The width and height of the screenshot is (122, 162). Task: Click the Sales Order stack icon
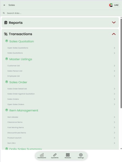tap(7, 82)
